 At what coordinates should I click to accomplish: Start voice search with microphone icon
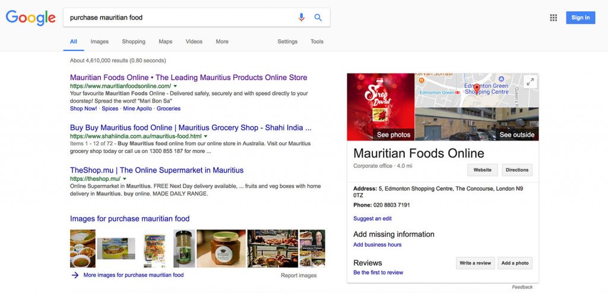click(x=301, y=17)
